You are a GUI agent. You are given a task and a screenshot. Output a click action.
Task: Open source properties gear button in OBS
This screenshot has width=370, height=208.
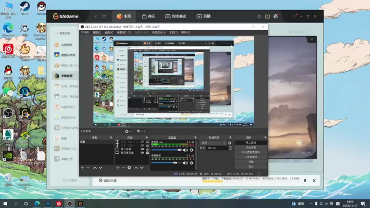pyautogui.click(x=129, y=131)
